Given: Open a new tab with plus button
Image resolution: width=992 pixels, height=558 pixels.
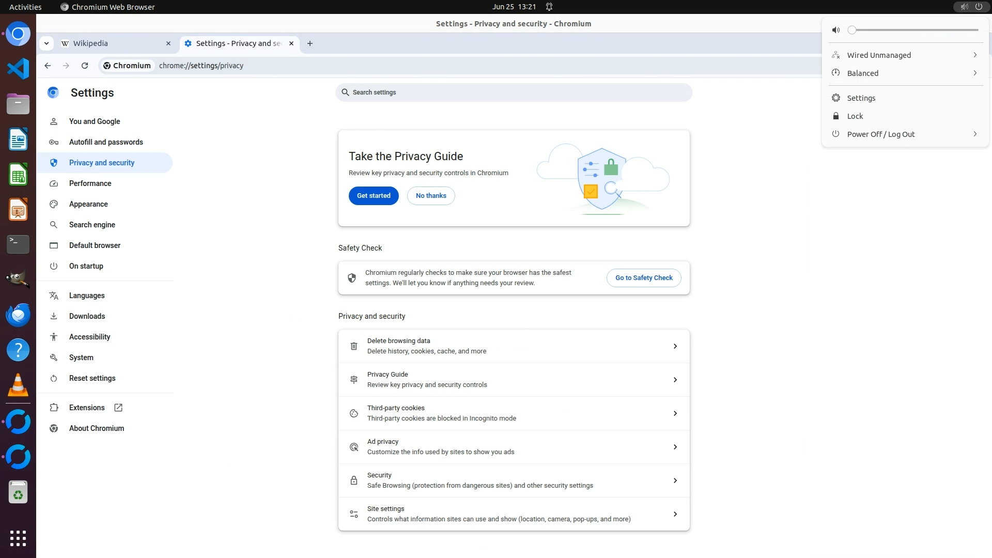Looking at the screenshot, I should coord(310,43).
